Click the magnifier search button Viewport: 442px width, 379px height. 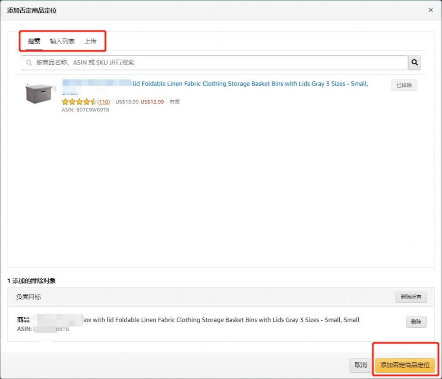(414, 63)
